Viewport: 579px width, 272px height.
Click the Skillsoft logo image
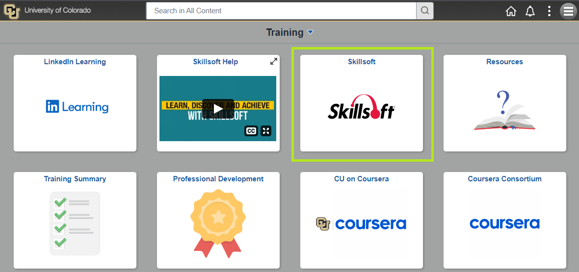[x=361, y=107]
